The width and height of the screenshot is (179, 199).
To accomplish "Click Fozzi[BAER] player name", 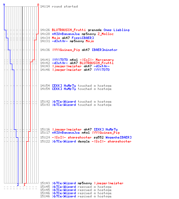I will (83, 38).
